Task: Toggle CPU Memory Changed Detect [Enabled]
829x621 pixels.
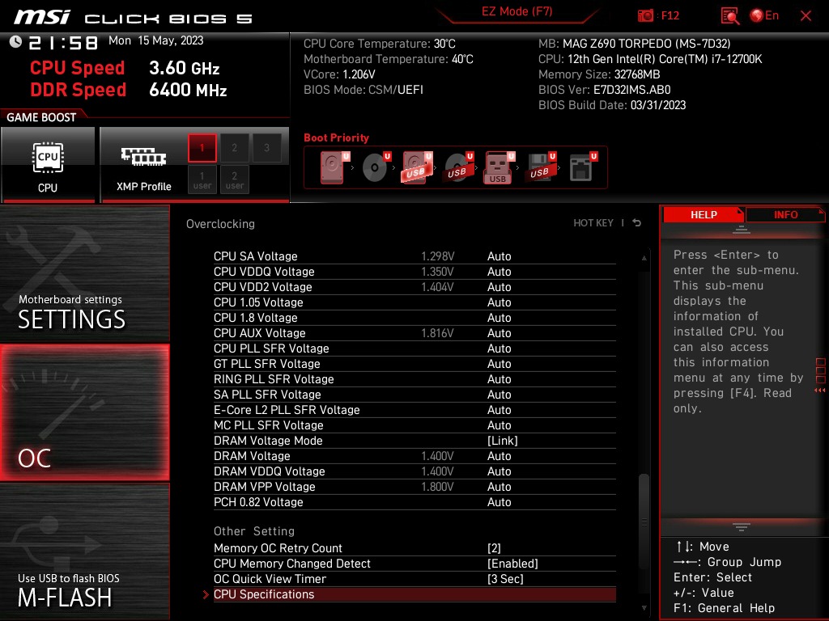Action: tap(512, 564)
